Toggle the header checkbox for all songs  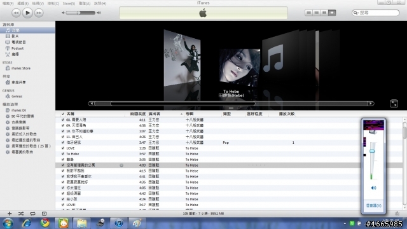[63, 114]
